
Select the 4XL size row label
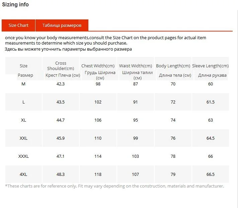pos(23,174)
